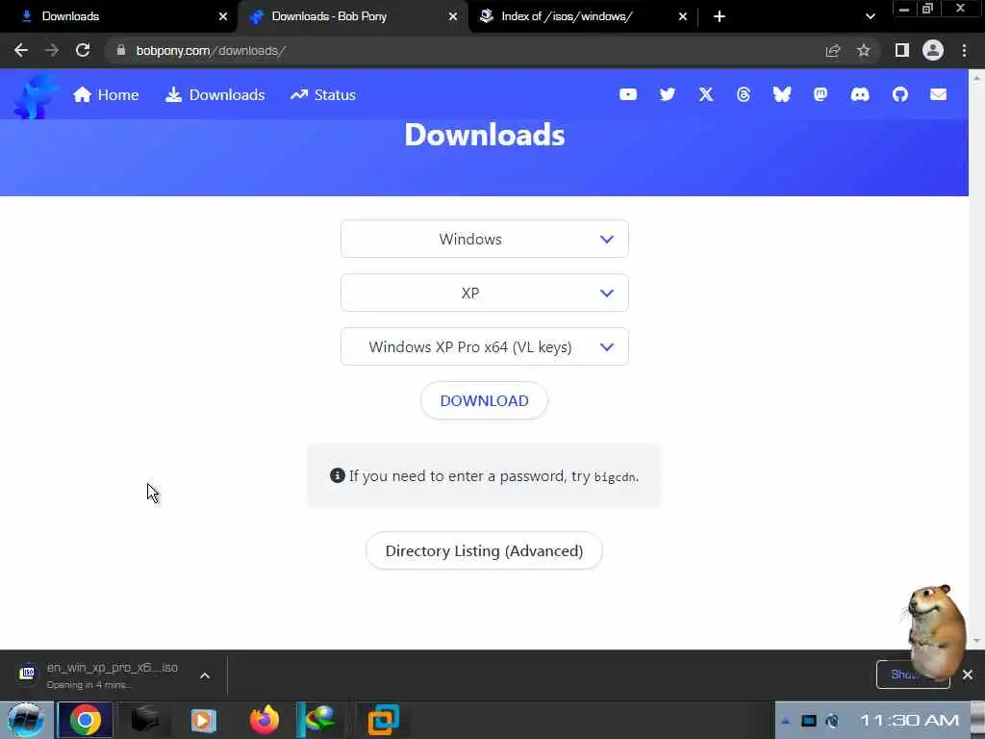Close the Index of /isos/windows/ tab
The height and width of the screenshot is (739, 985).
point(683,16)
